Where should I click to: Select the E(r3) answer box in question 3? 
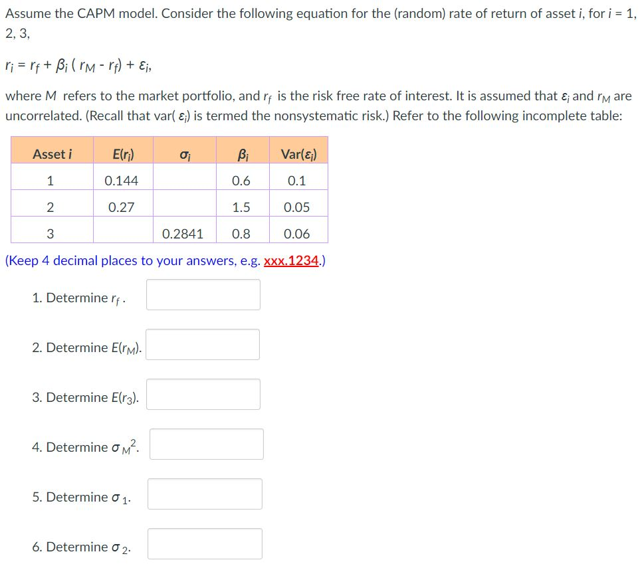[203, 394]
